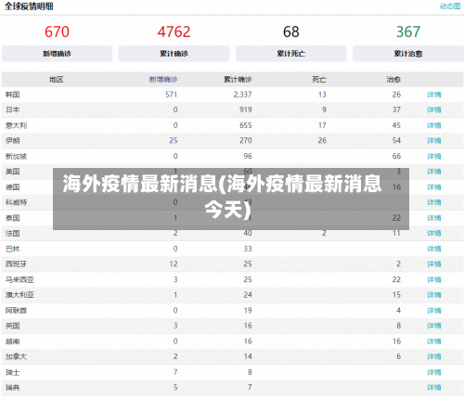464x399 pixels.
Task: Sort by the 新增确诊 column header
Action: (163, 80)
